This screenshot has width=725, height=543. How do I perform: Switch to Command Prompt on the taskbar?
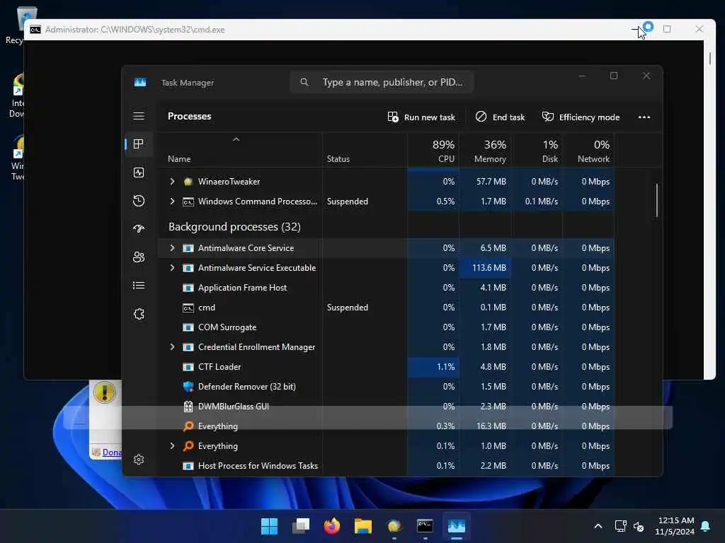pyautogui.click(x=425, y=526)
